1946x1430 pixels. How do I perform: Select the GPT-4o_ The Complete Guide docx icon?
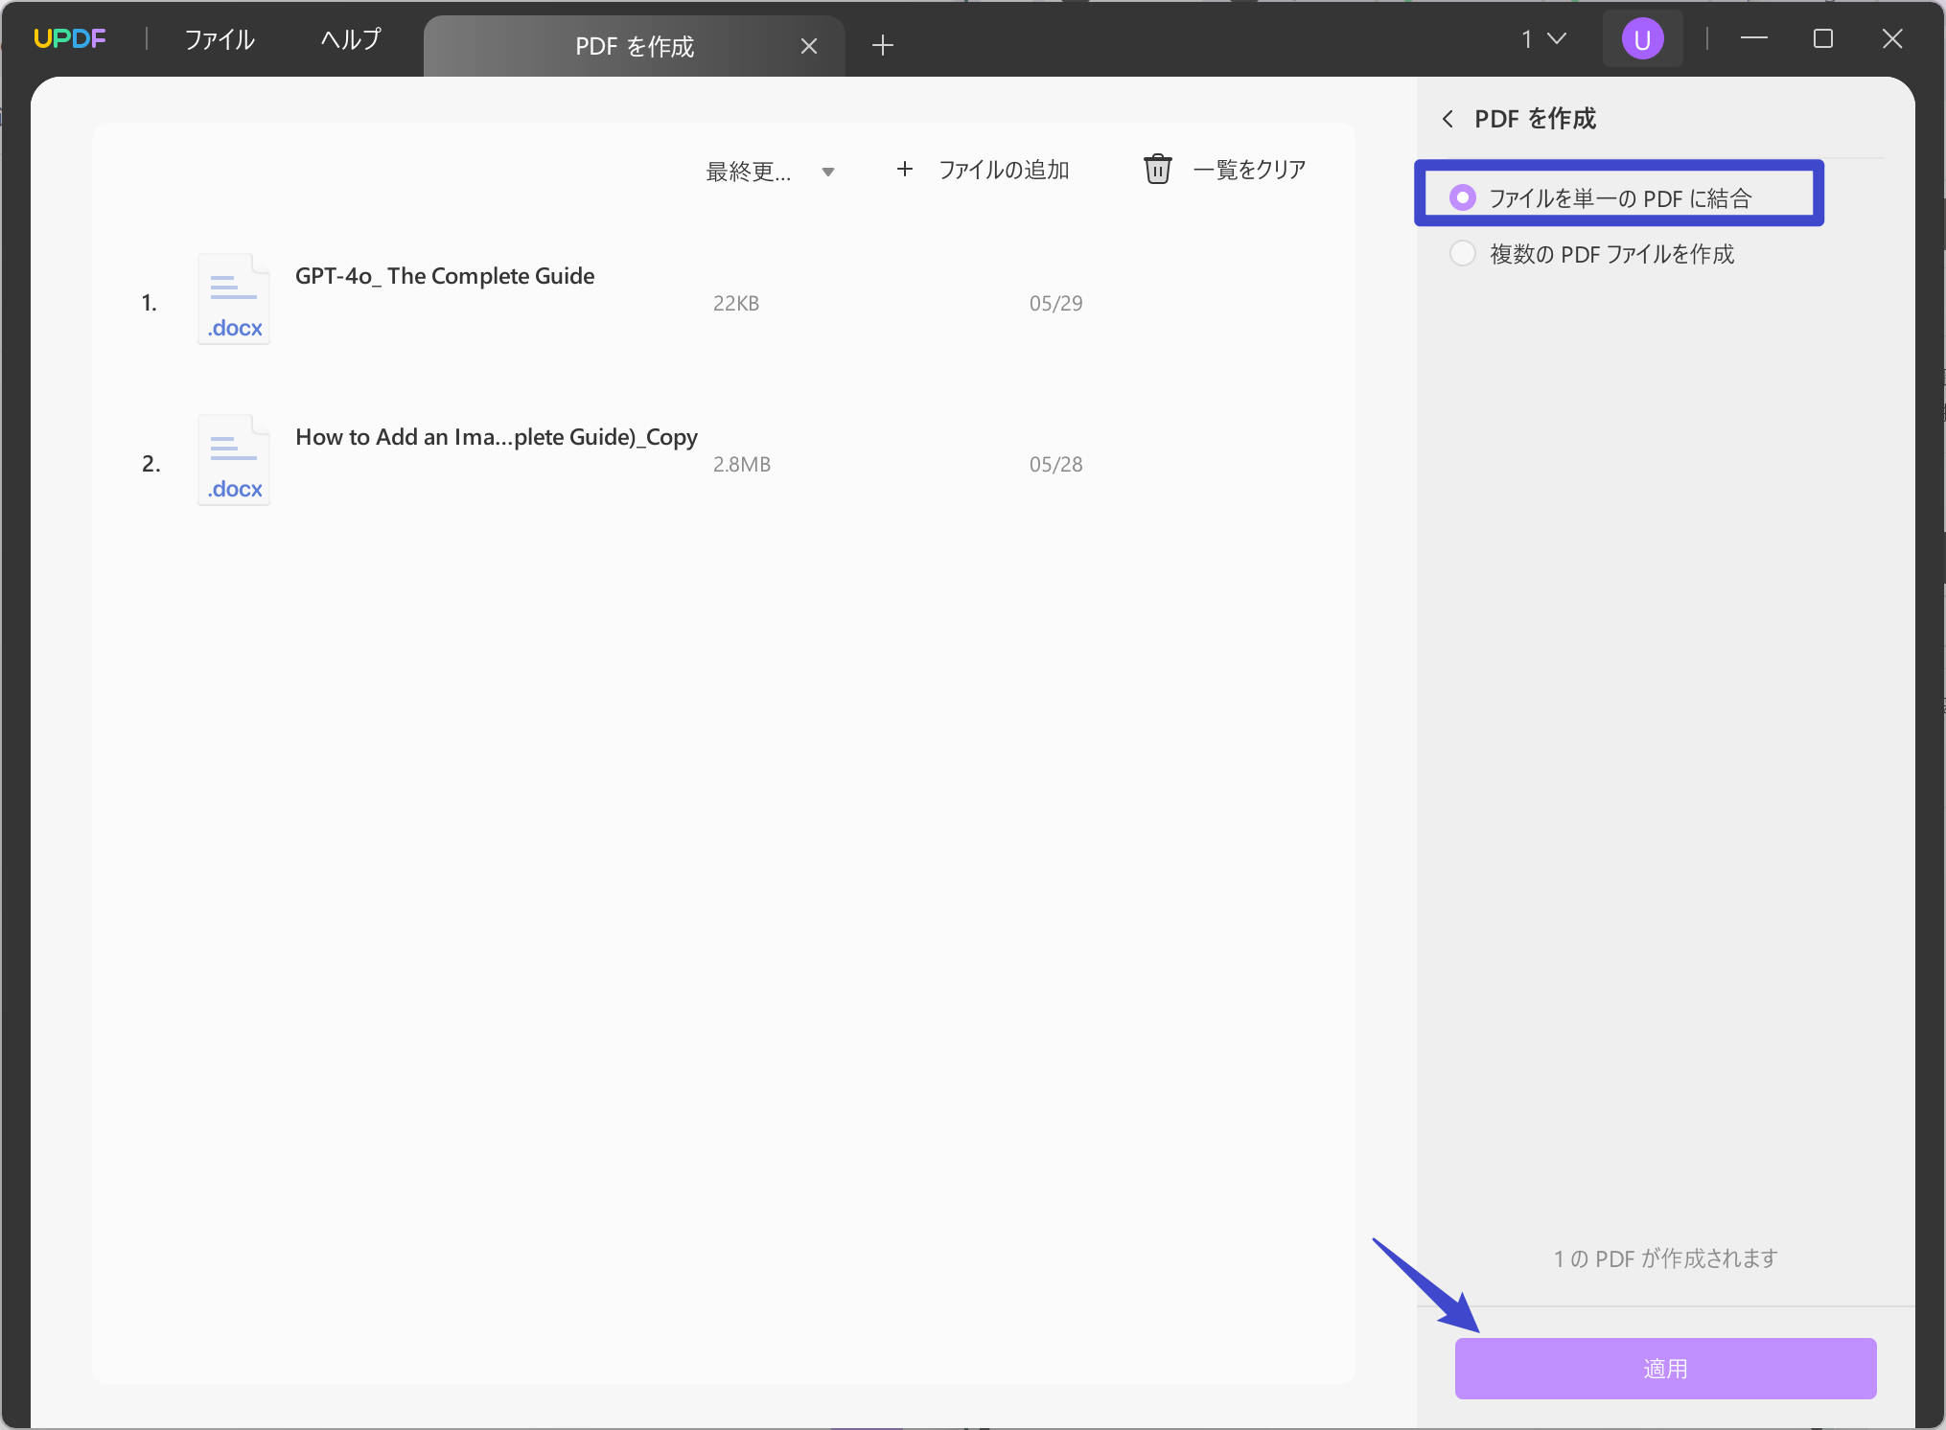pyautogui.click(x=234, y=299)
